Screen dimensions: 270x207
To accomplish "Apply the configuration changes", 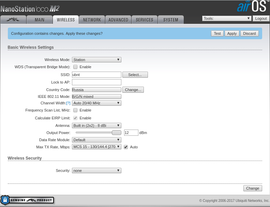I will coord(232,33).
